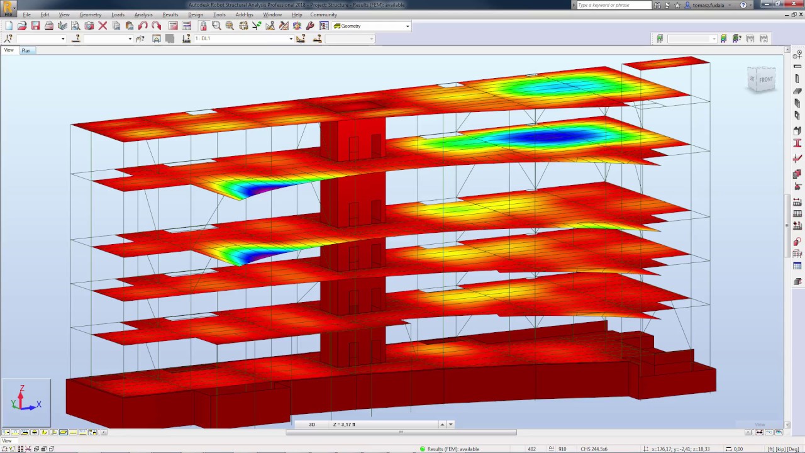Screen dimensions: 805x453
Task: Click the Undo arrow icon
Action: [143, 26]
